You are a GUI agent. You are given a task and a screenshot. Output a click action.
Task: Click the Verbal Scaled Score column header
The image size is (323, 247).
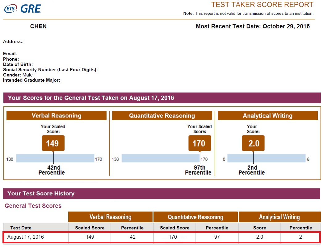(x=90, y=228)
